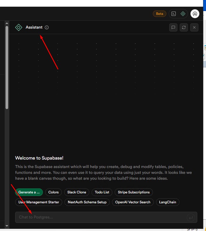This screenshot has height=231, width=206.
Task: Select the green "Generate a ..." suggestion
Action: [x=29, y=192]
